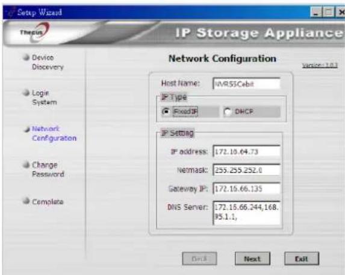Click the Netmask label
The image size is (345, 275).
coord(192,170)
